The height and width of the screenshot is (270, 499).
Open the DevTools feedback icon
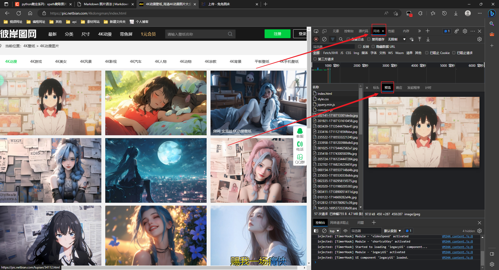457,31
